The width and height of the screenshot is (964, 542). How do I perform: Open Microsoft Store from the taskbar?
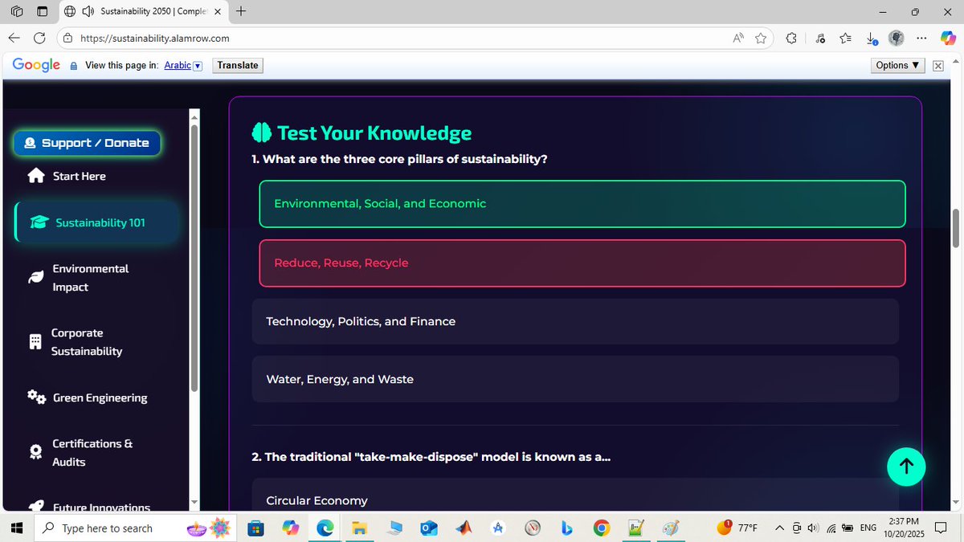click(x=255, y=528)
